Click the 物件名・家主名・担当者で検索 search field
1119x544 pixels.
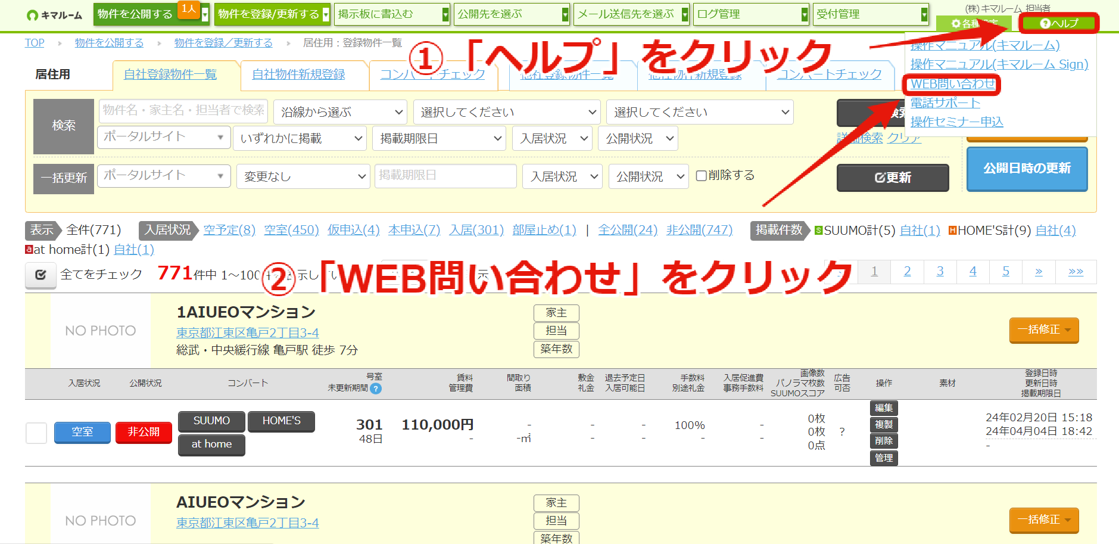(183, 111)
